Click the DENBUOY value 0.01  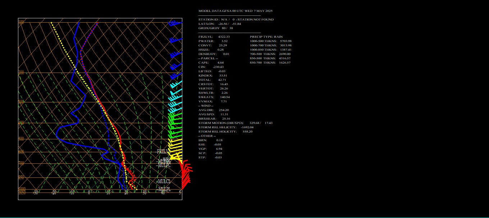coord(226,54)
